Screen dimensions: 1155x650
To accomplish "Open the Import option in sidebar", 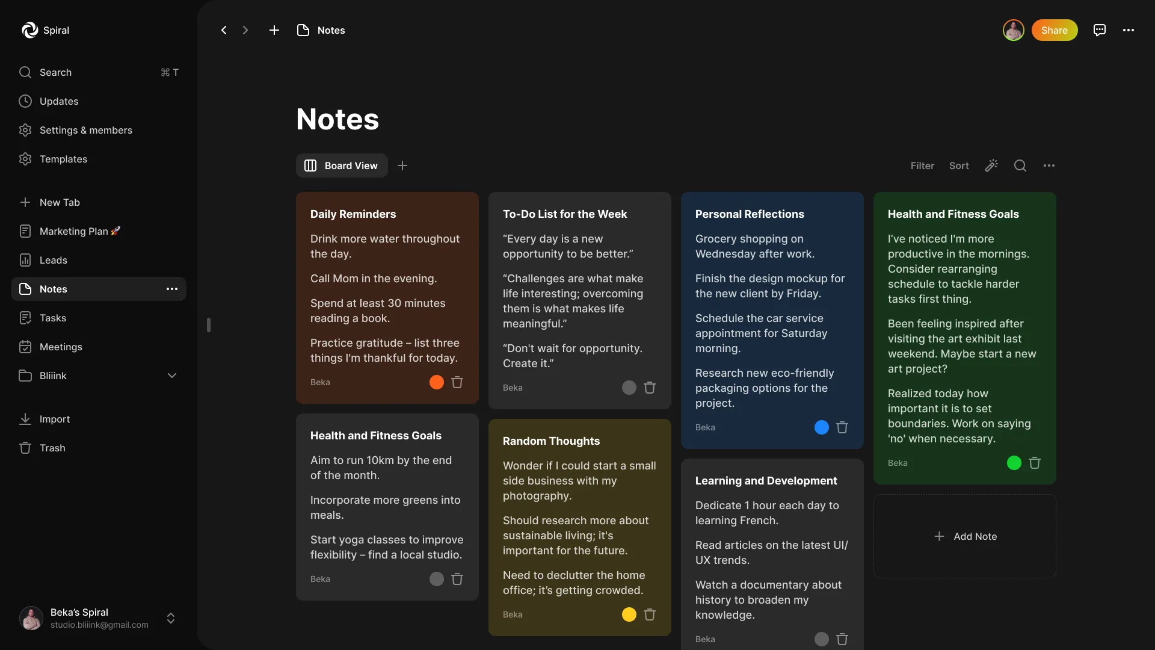I will (54, 419).
